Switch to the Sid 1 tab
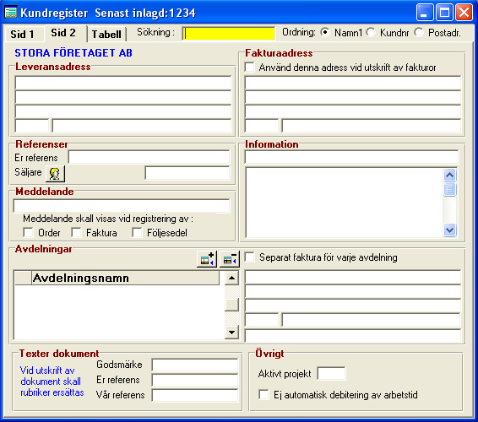 (22, 34)
